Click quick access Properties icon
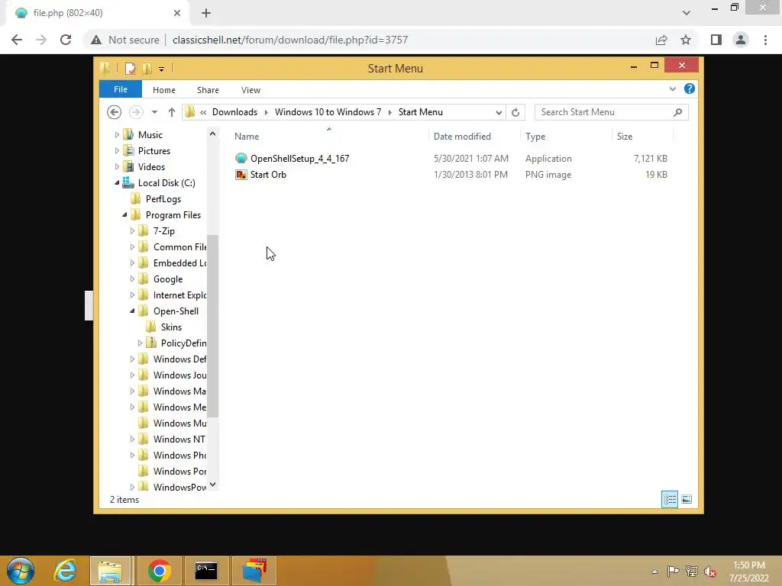 point(130,68)
